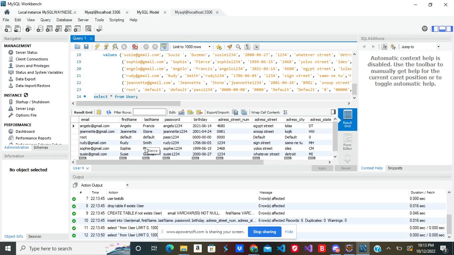Execute the query with the lightning bolt icon
The width and height of the screenshot is (454, 255).
point(97,47)
